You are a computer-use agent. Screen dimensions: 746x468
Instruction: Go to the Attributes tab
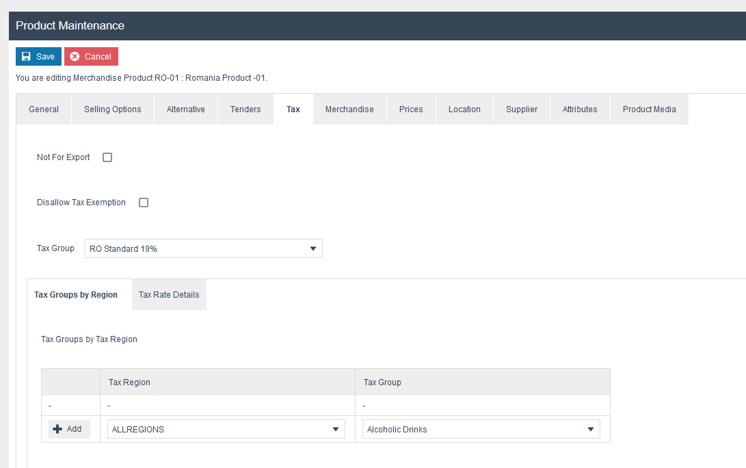click(580, 109)
